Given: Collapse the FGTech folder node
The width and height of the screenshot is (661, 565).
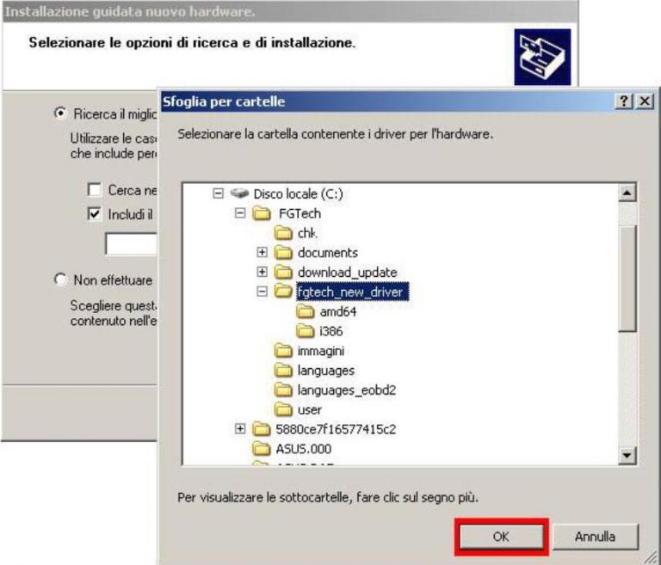Looking at the screenshot, I should coord(240,213).
